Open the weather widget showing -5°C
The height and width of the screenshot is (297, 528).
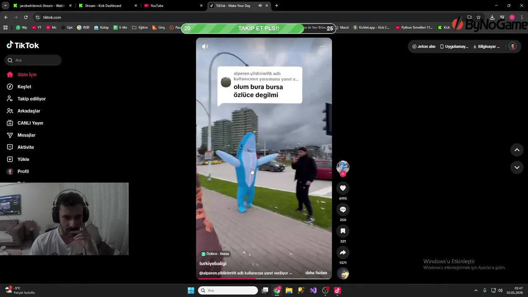coord(21,290)
